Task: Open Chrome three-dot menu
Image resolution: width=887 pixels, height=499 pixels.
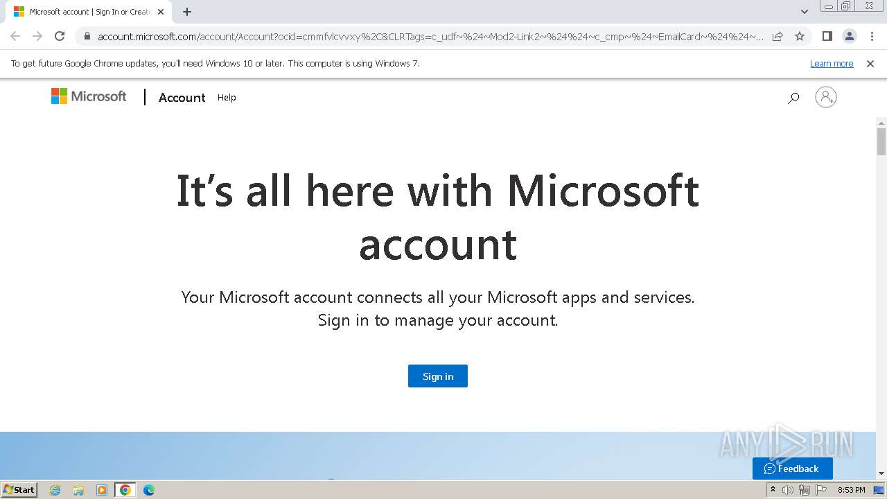Action: pos(872,36)
